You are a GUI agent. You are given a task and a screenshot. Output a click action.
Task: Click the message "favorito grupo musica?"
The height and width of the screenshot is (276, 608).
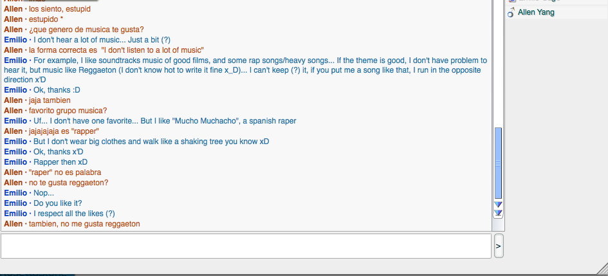coord(68,111)
